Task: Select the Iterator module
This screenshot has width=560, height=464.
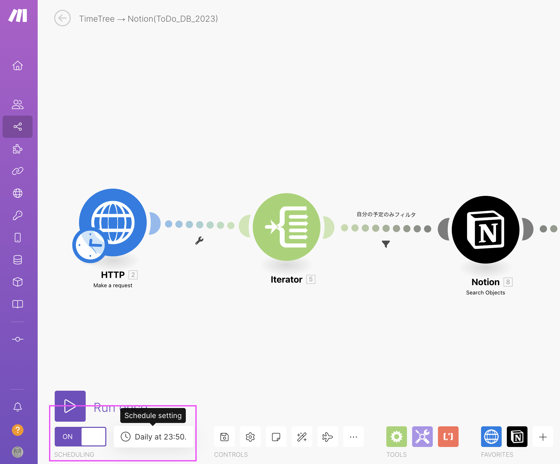Action: click(x=286, y=227)
